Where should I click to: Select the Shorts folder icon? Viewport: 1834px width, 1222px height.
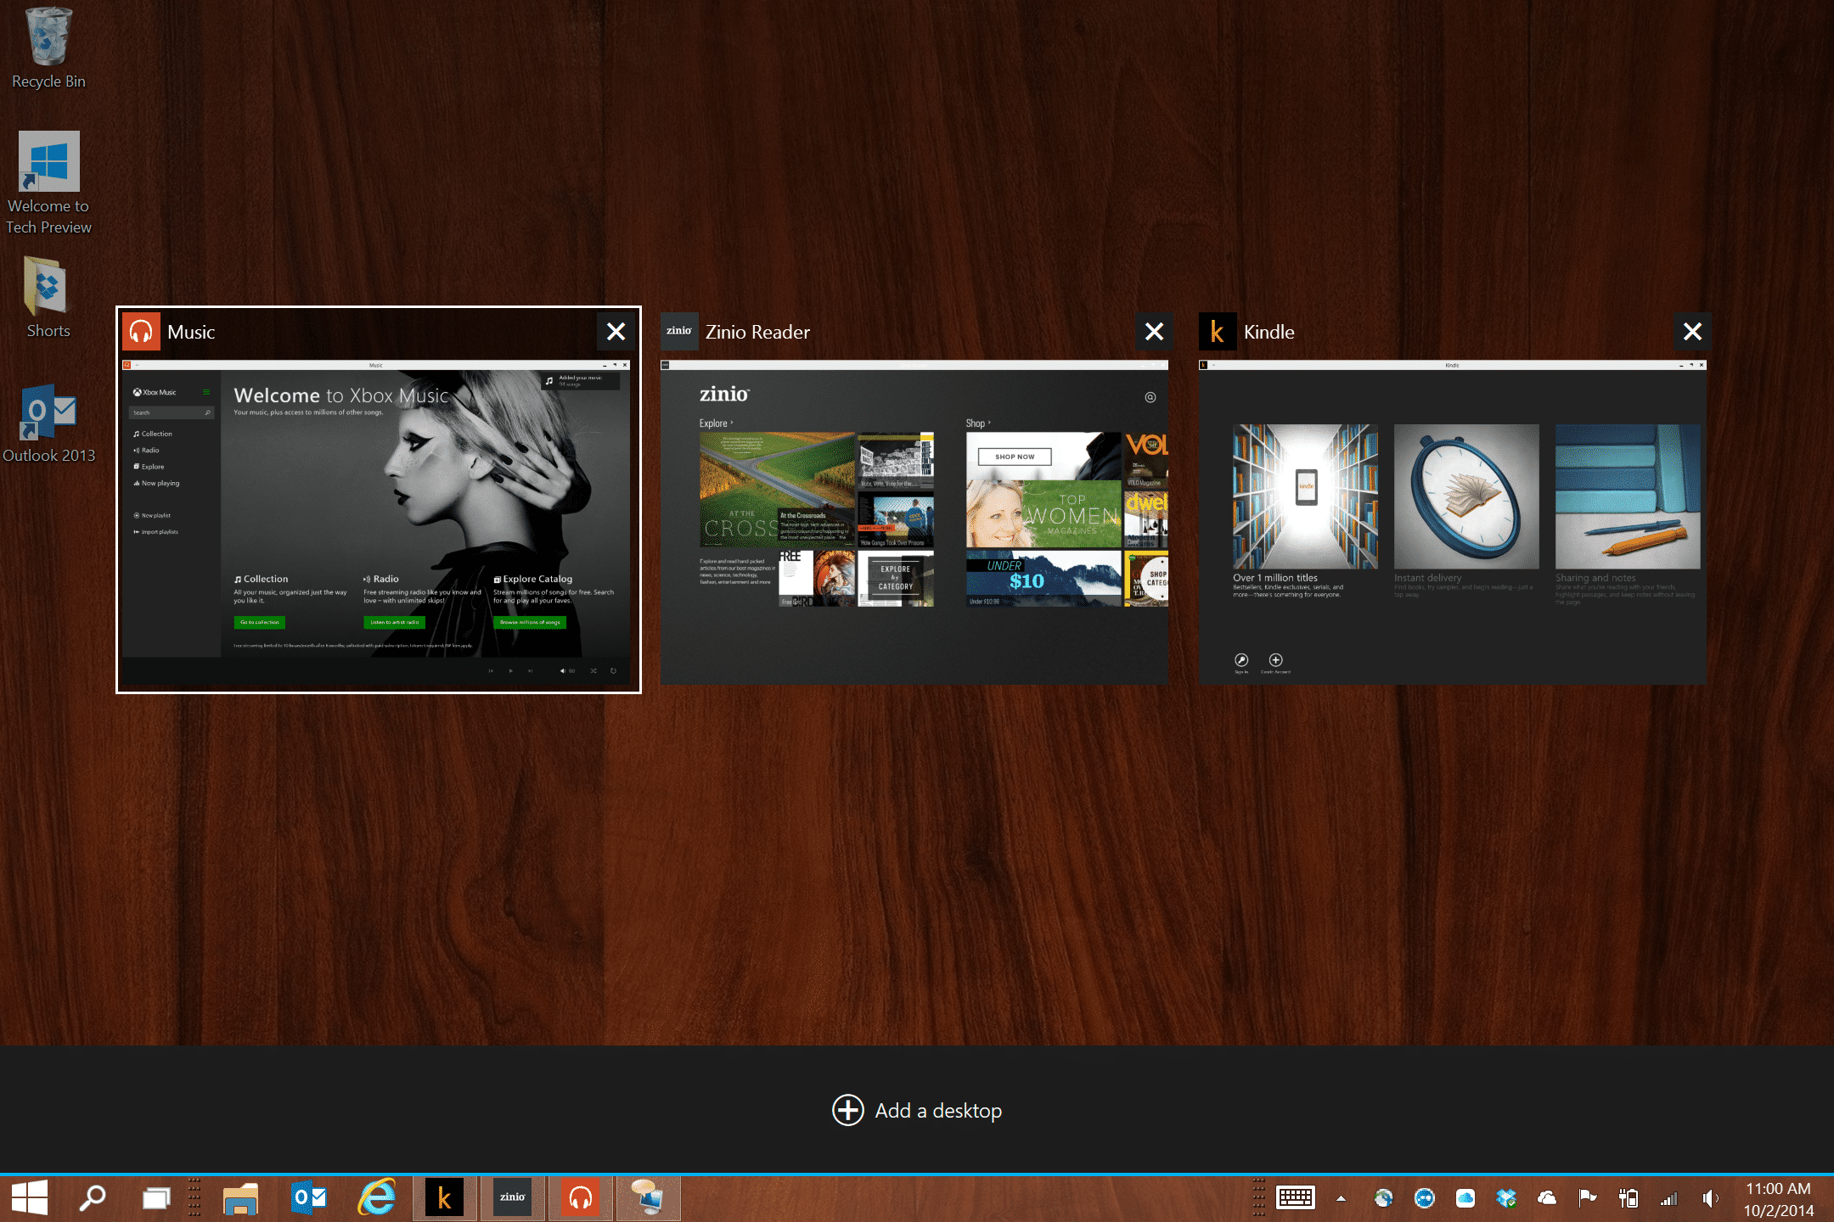pos(48,297)
